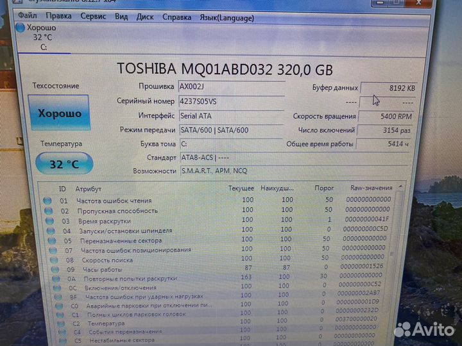Select the События переназначения row text
462x346 pixels.
point(125,332)
